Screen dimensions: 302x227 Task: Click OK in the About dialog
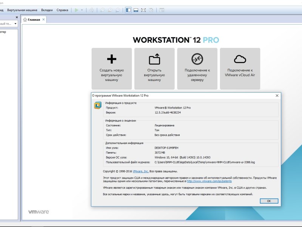[x=269, y=201]
